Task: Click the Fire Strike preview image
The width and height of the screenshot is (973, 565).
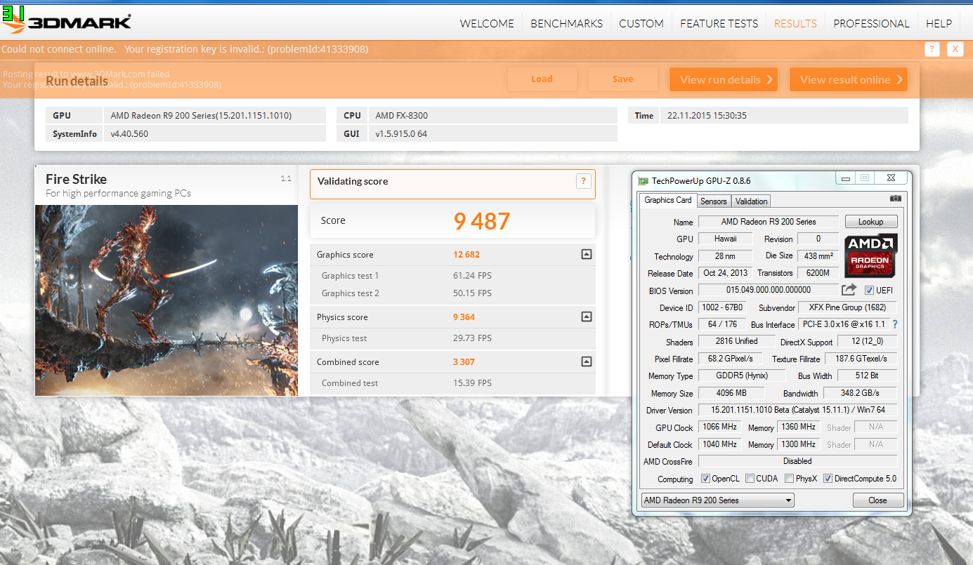Action: pos(166,300)
